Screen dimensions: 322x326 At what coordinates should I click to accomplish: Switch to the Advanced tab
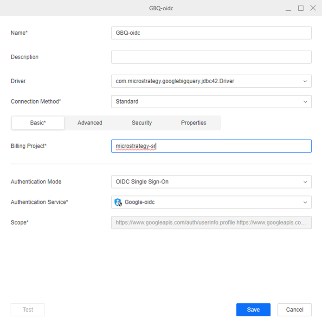[x=90, y=123]
